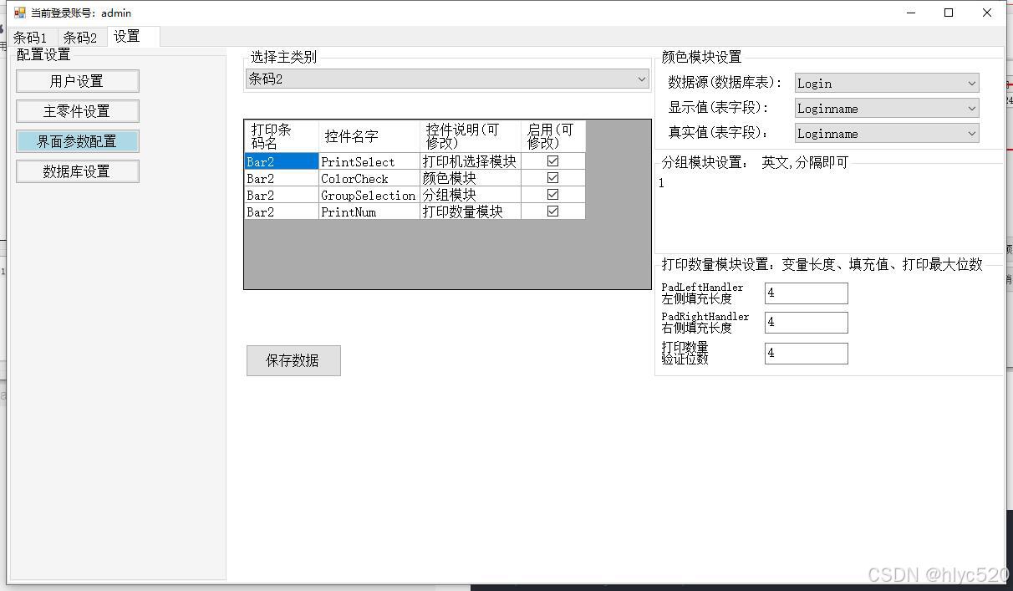The height and width of the screenshot is (591, 1013).
Task: Select the Bar2 cell in PrintSelect row
Action: 282,161
